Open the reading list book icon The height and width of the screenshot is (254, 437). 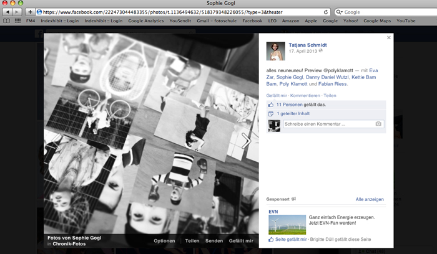[x=6, y=21]
